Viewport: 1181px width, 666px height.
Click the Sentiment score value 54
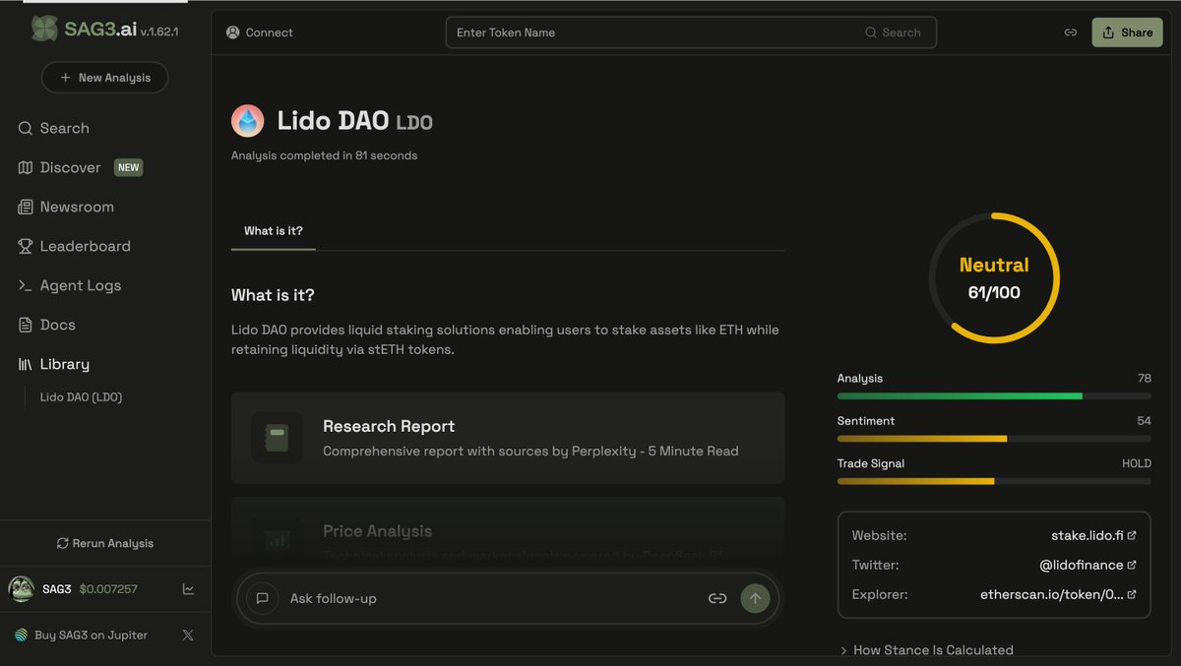tap(1144, 421)
